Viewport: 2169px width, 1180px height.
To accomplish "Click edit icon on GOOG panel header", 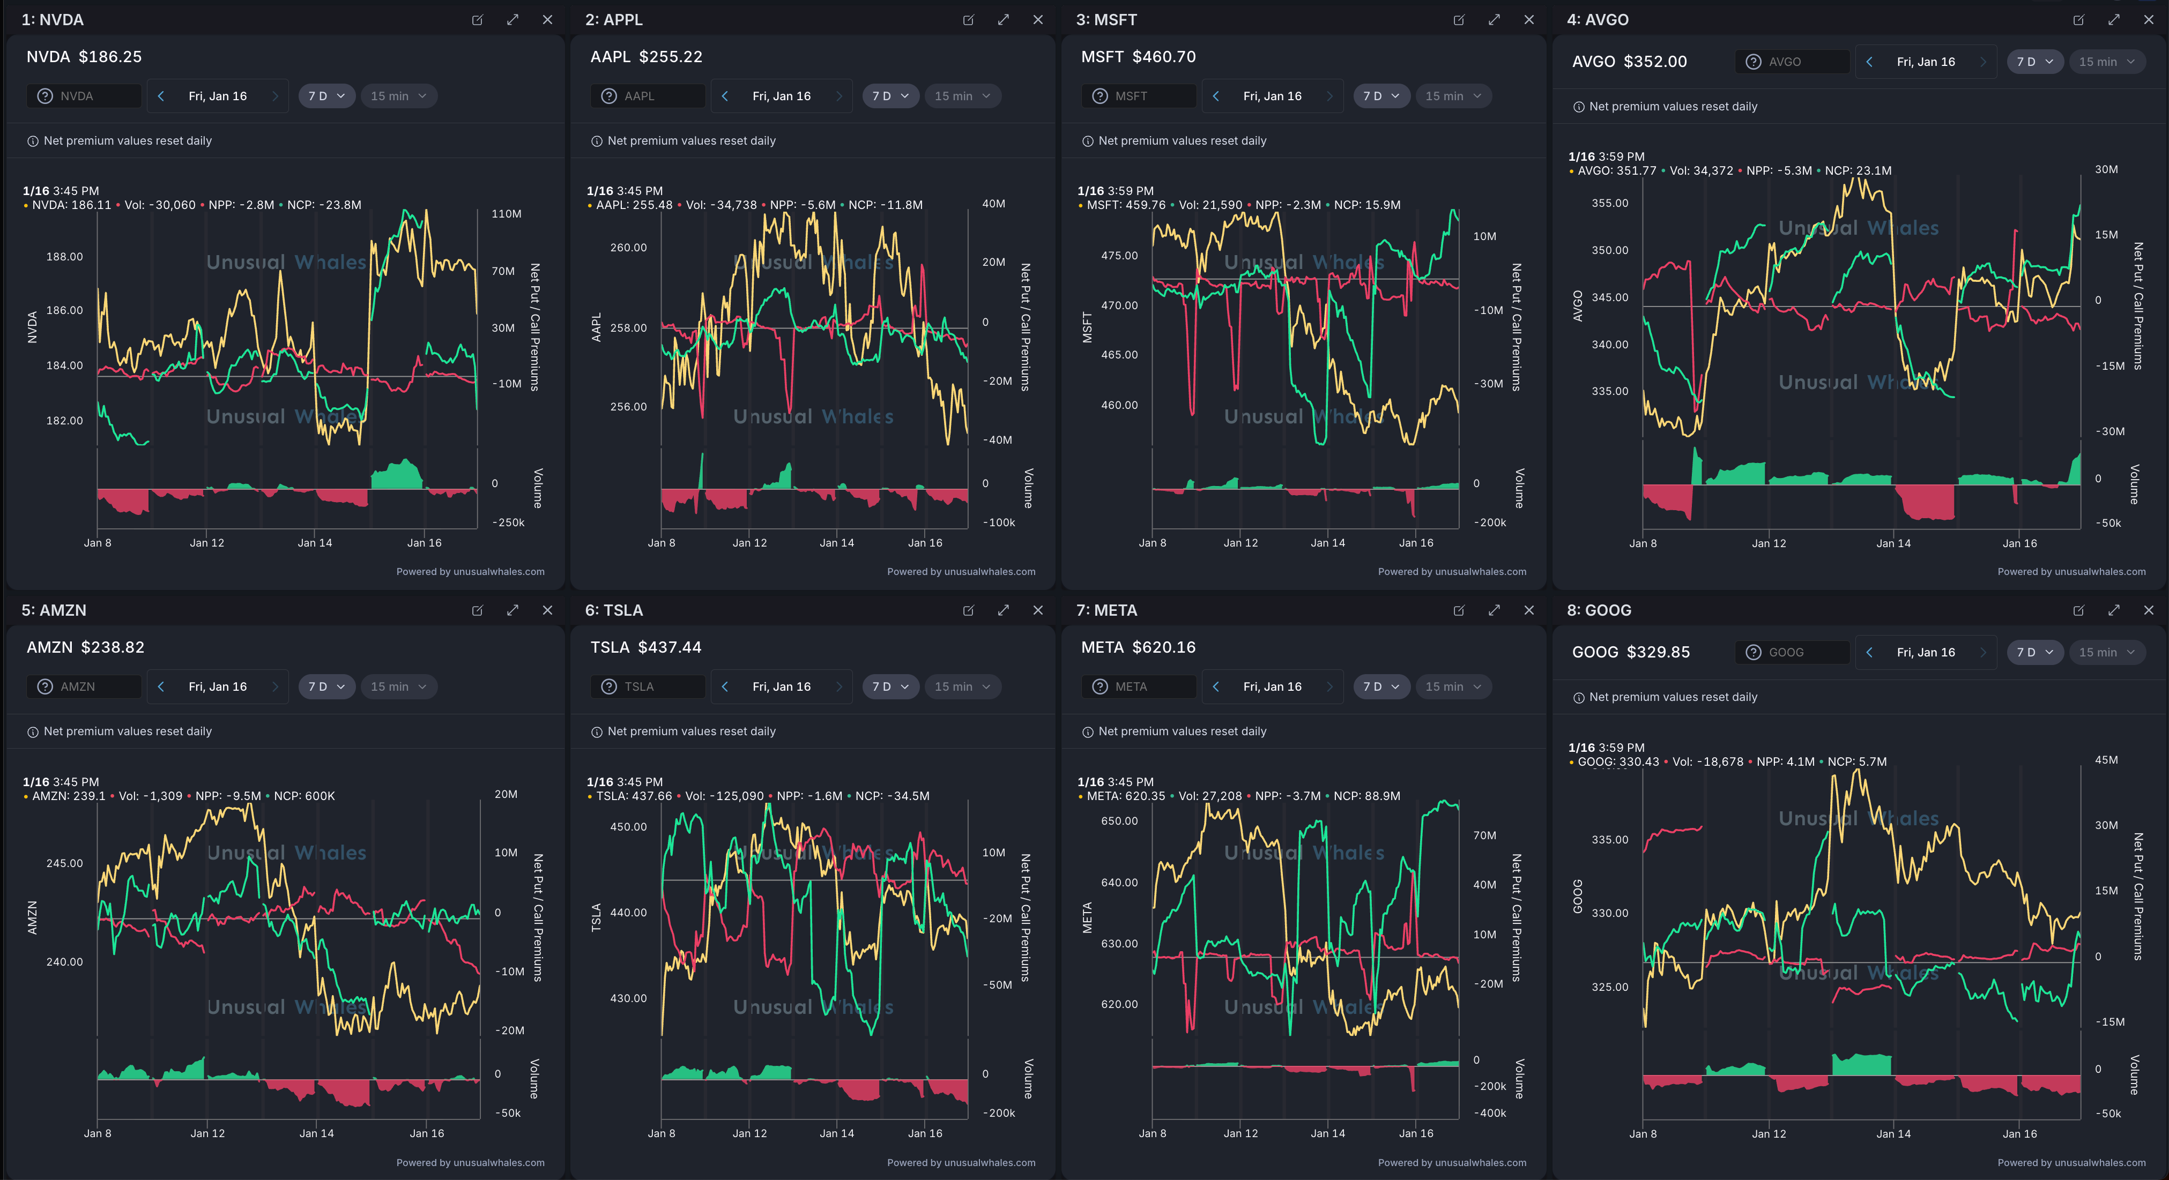I will pos(2078,610).
